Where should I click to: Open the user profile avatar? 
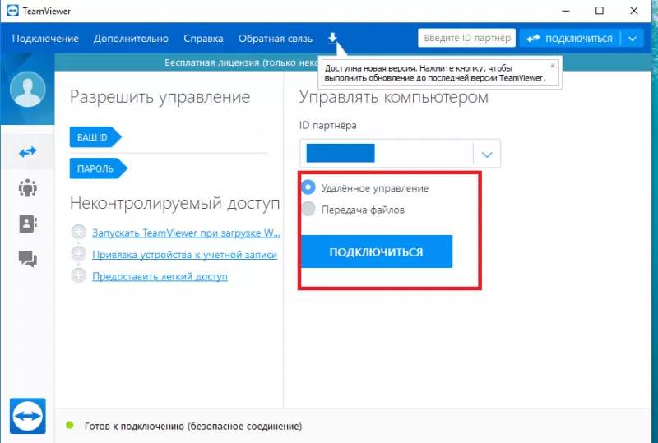click(28, 89)
